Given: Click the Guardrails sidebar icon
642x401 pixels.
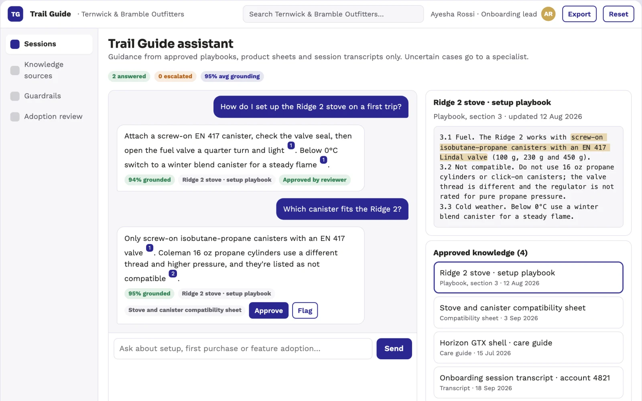Looking at the screenshot, I should click(x=15, y=96).
